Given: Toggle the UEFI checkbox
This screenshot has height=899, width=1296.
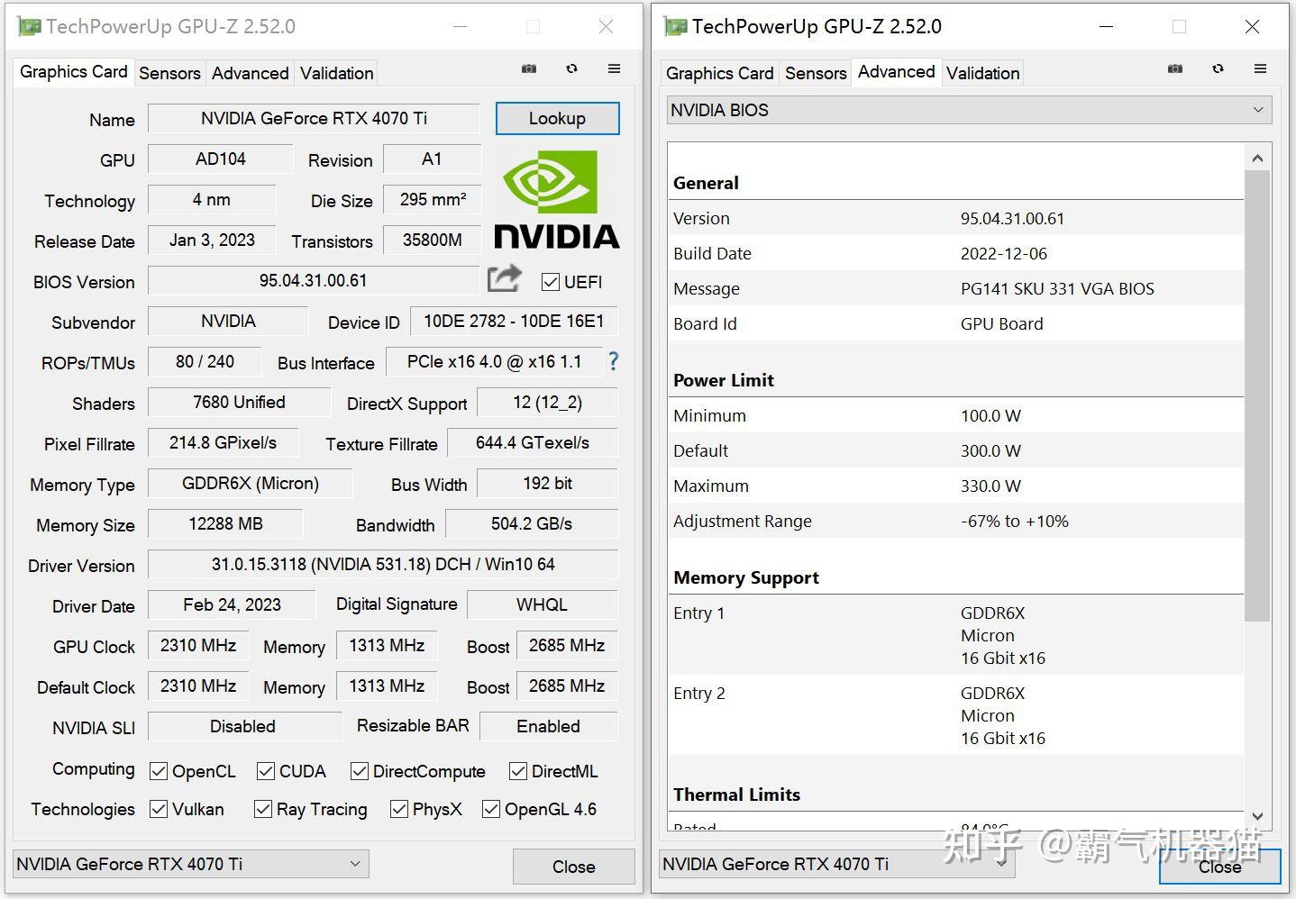Looking at the screenshot, I should coord(551,282).
